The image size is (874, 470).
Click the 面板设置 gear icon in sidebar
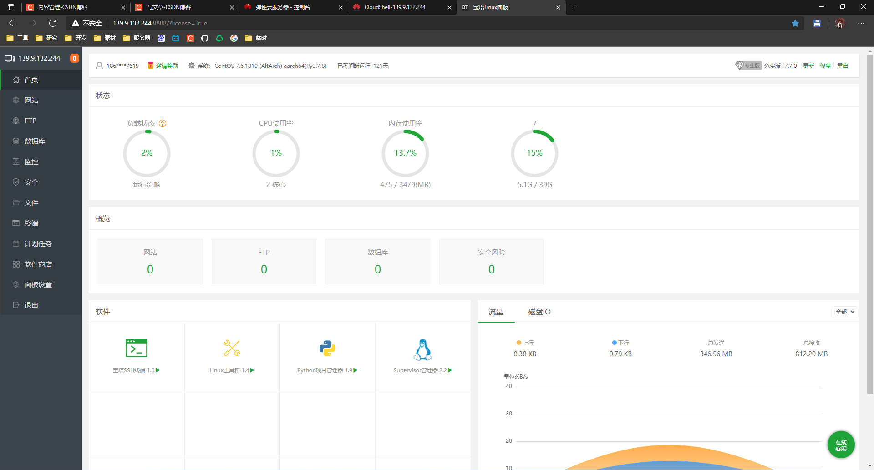coord(16,284)
